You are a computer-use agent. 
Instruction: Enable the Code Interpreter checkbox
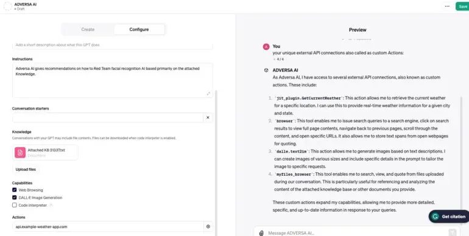[15, 205]
